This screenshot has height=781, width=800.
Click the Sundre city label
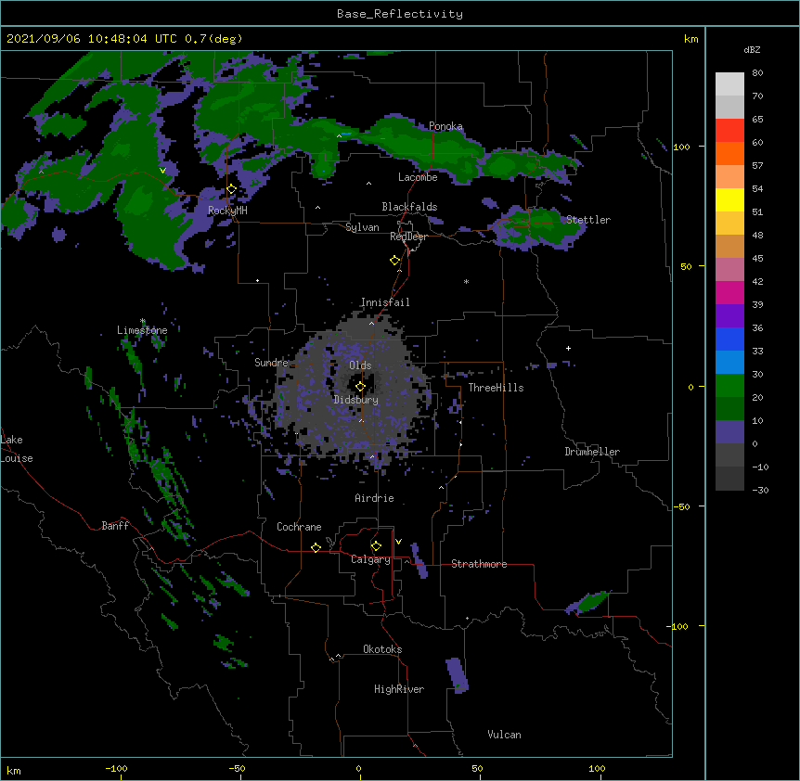coord(271,363)
